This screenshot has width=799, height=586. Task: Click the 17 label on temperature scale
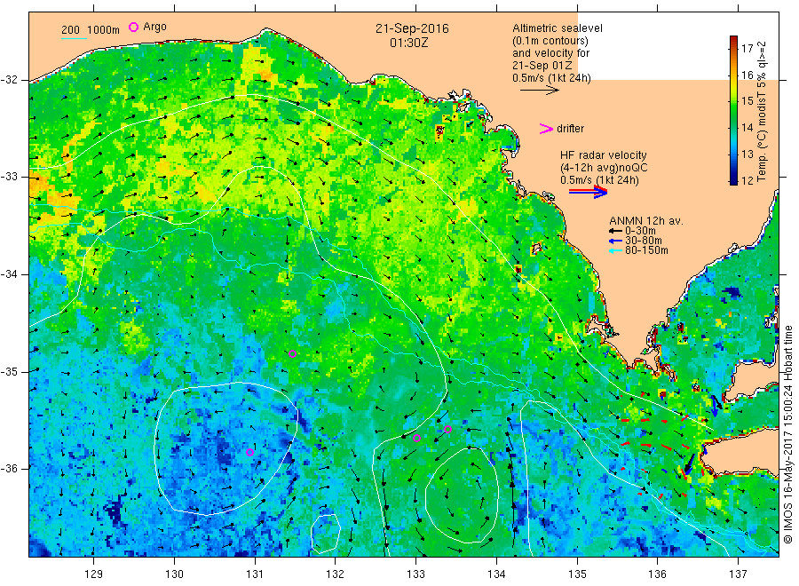pyautogui.click(x=747, y=49)
